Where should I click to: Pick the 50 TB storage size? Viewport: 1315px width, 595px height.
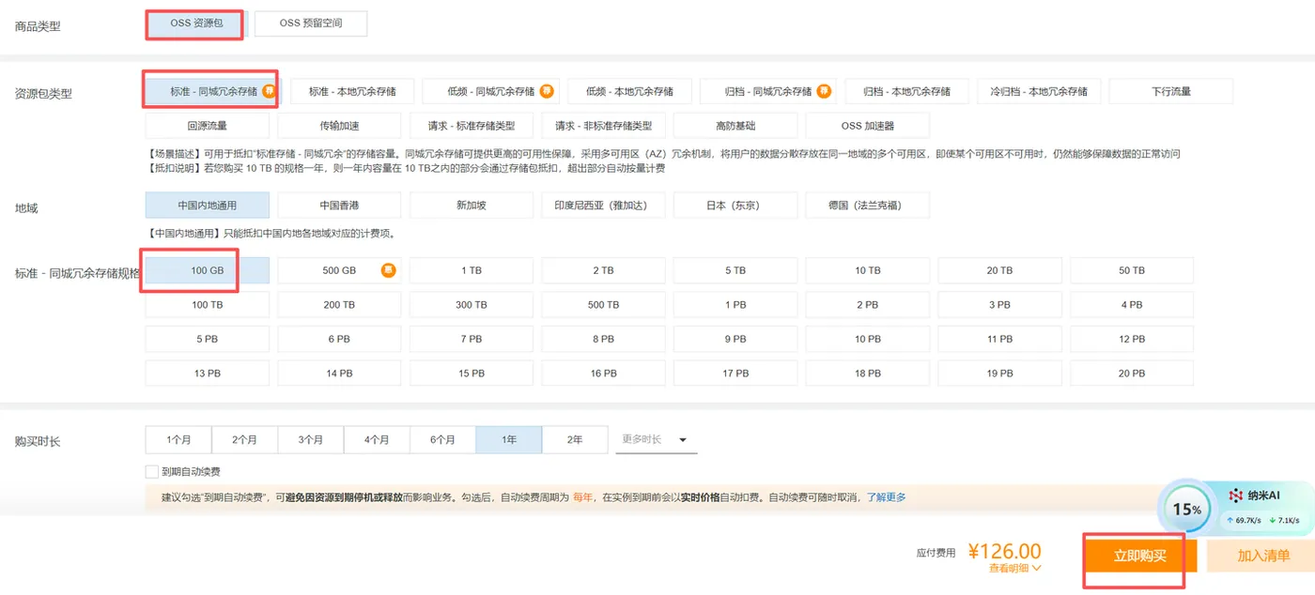click(1132, 270)
